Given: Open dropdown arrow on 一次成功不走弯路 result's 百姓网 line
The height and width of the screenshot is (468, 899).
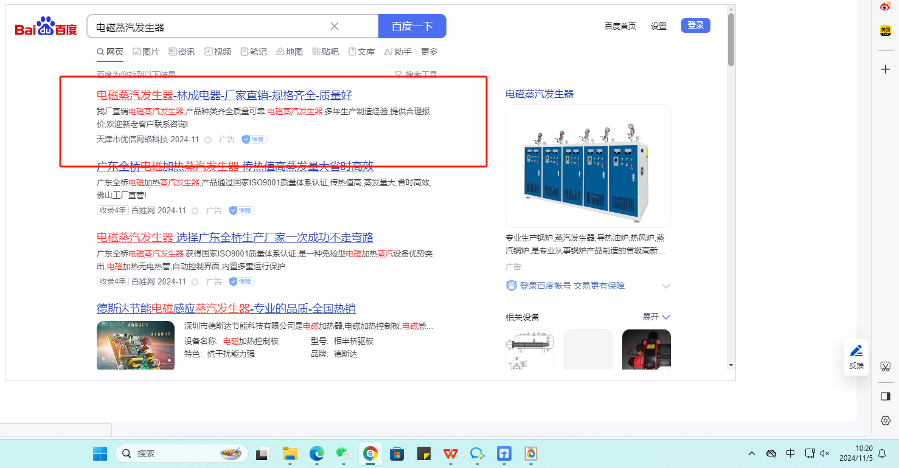Looking at the screenshot, I should [195, 282].
